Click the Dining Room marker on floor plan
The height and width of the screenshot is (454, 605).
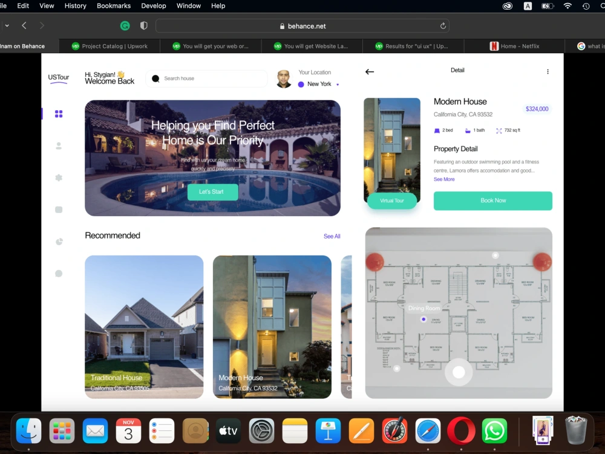(423, 319)
